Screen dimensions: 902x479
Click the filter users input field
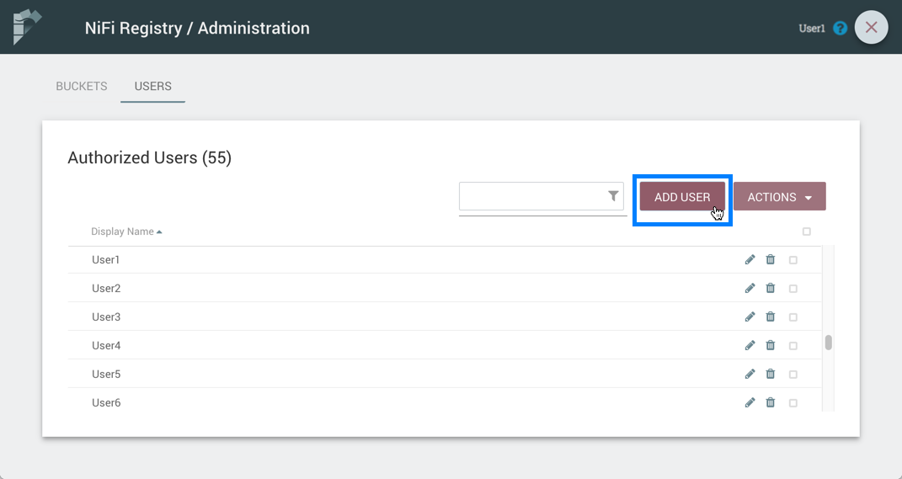click(x=532, y=197)
